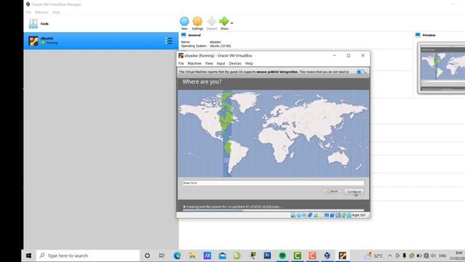The width and height of the screenshot is (465, 262).
Task: Open green Camtasia icon on taskbar
Action: click(297, 255)
